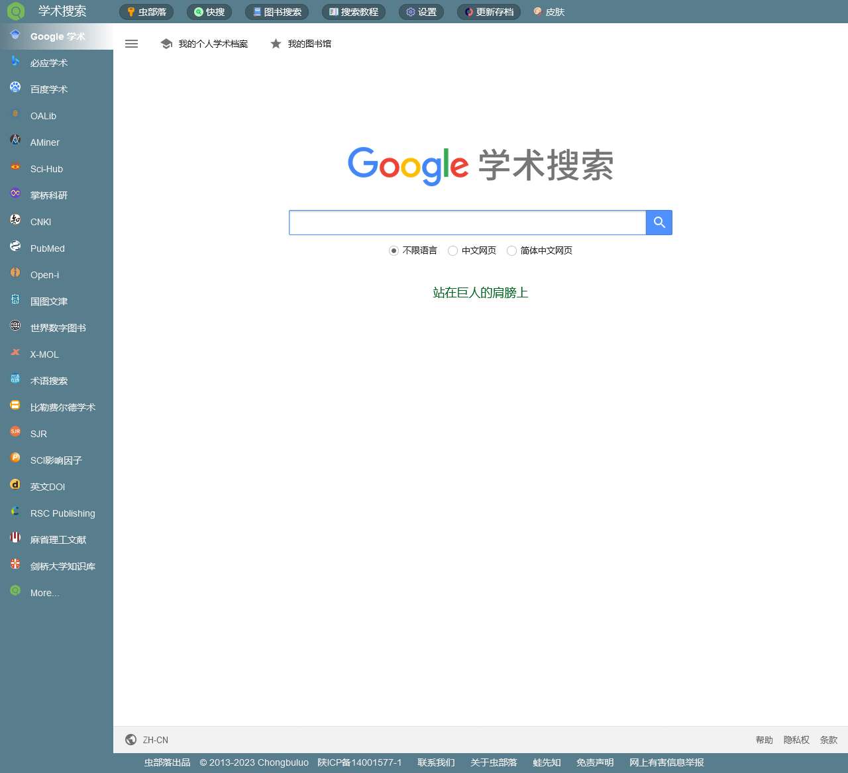This screenshot has height=773, width=848.
Task: Expand the More... sidebar section
Action: pyautogui.click(x=44, y=593)
